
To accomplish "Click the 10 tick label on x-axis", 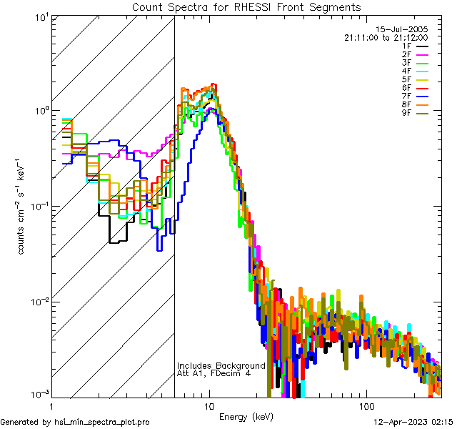I will tap(209, 405).
